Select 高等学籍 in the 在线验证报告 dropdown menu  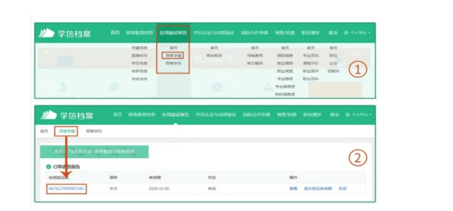pyautogui.click(x=173, y=56)
